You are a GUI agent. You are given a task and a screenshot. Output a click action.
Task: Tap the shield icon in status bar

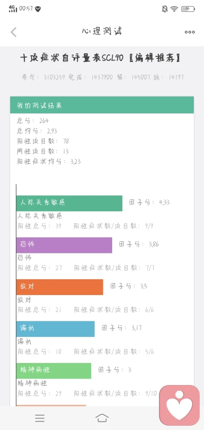click(38, 9)
